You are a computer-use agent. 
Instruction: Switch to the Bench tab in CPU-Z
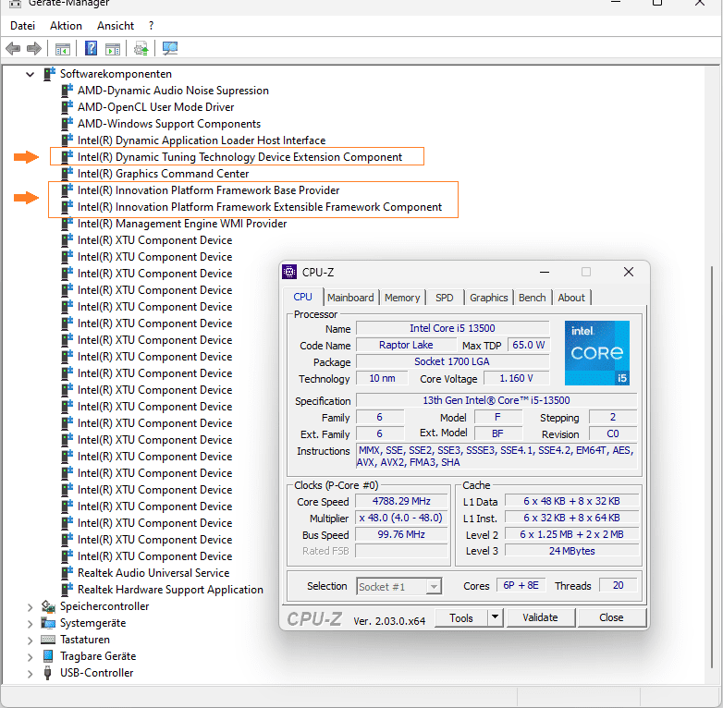click(x=533, y=298)
